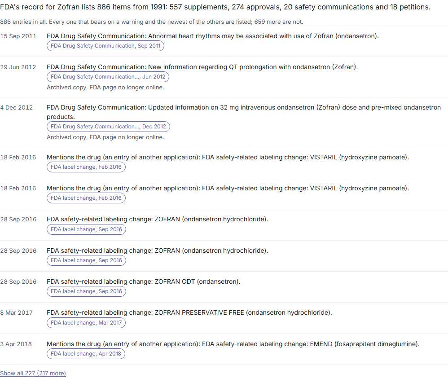Click 'Archived copy' note under the Dec 2012 entry
Screen dimensions: 448x378
pos(105,137)
